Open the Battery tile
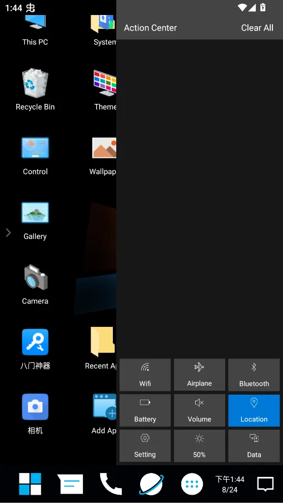 tap(145, 410)
